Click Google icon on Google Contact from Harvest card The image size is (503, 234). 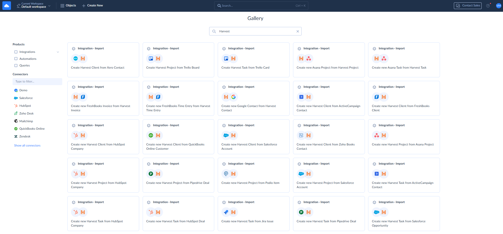[x=233, y=97]
